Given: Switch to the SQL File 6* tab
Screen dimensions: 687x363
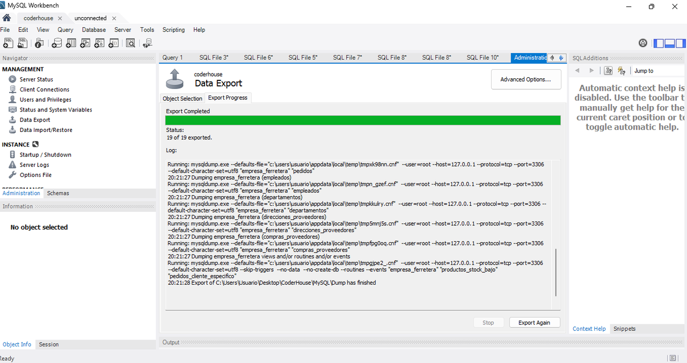Looking at the screenshot, I should click(258, 57).
